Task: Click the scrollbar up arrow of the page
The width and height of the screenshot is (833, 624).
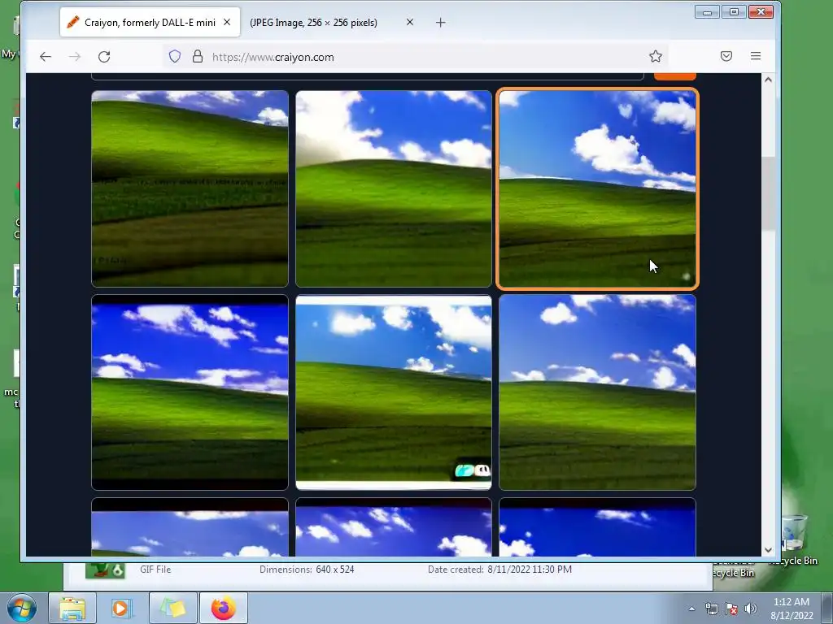Action: (768, 80)
